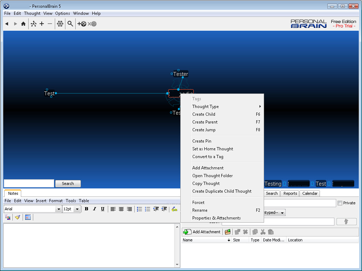Switch to the Calendar tab
Viewport: 362px width, 271px height.
pos(310,193)
